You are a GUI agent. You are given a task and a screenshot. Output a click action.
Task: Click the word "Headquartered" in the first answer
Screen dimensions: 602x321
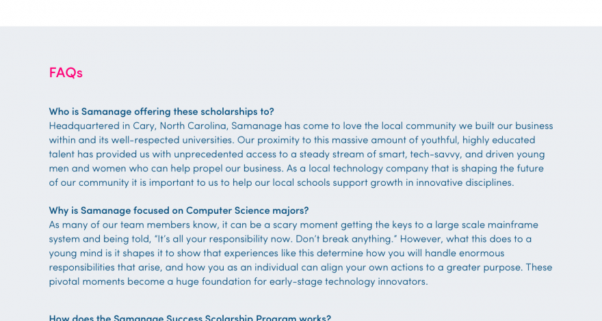(82, 126)
